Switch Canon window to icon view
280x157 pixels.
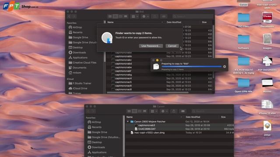129,111
